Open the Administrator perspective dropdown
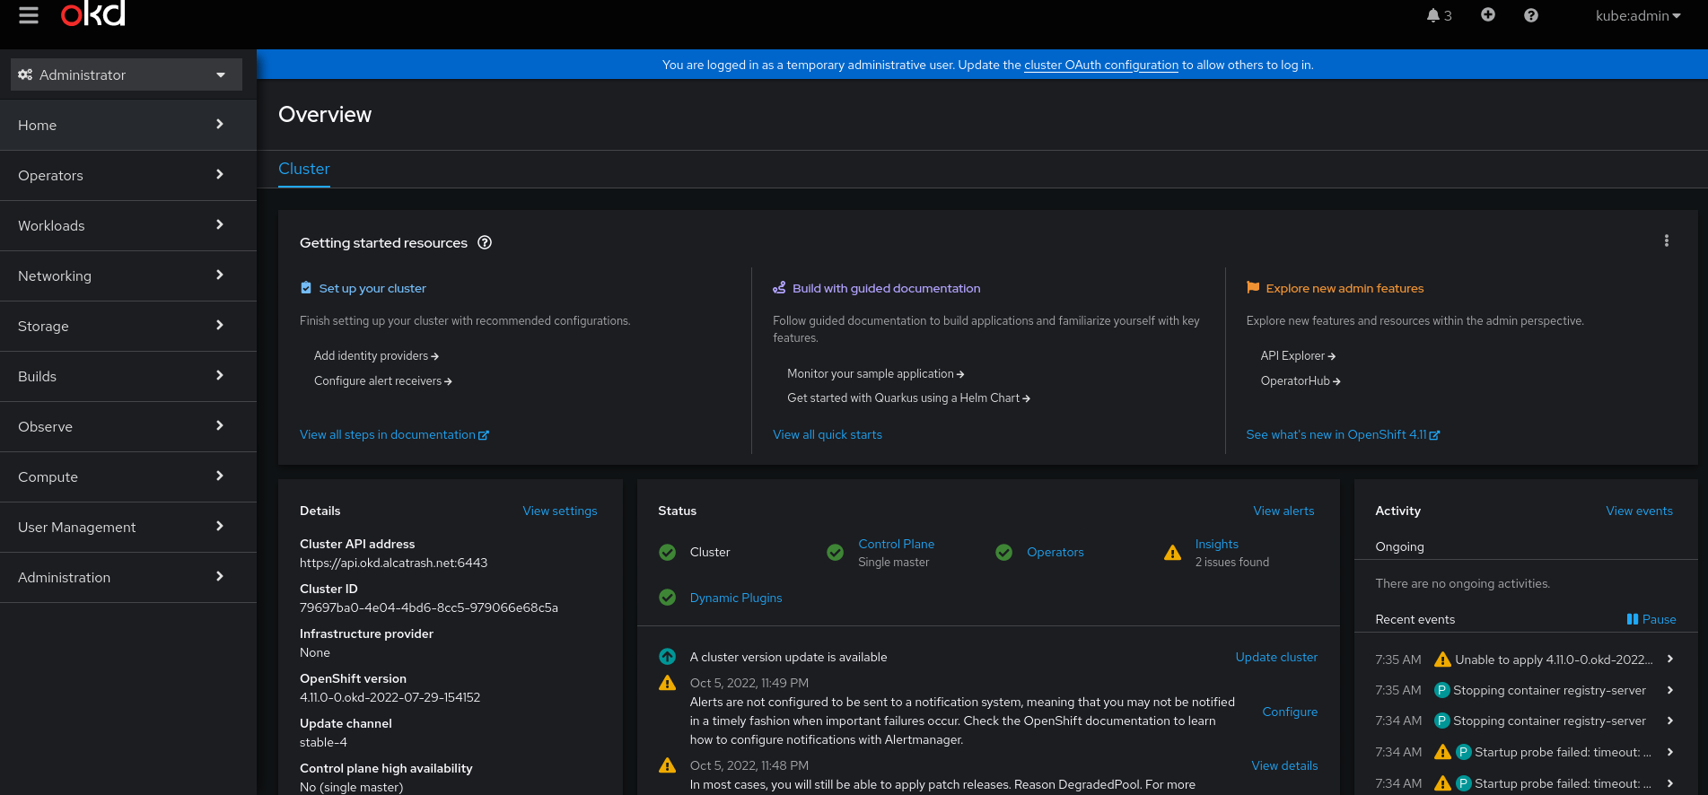1708x795 pixels. click(126, 74)
